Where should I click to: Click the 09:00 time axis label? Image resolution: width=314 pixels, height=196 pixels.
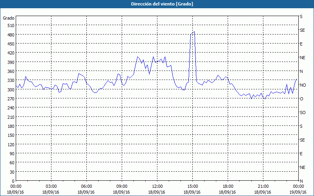tap(122, 187)
